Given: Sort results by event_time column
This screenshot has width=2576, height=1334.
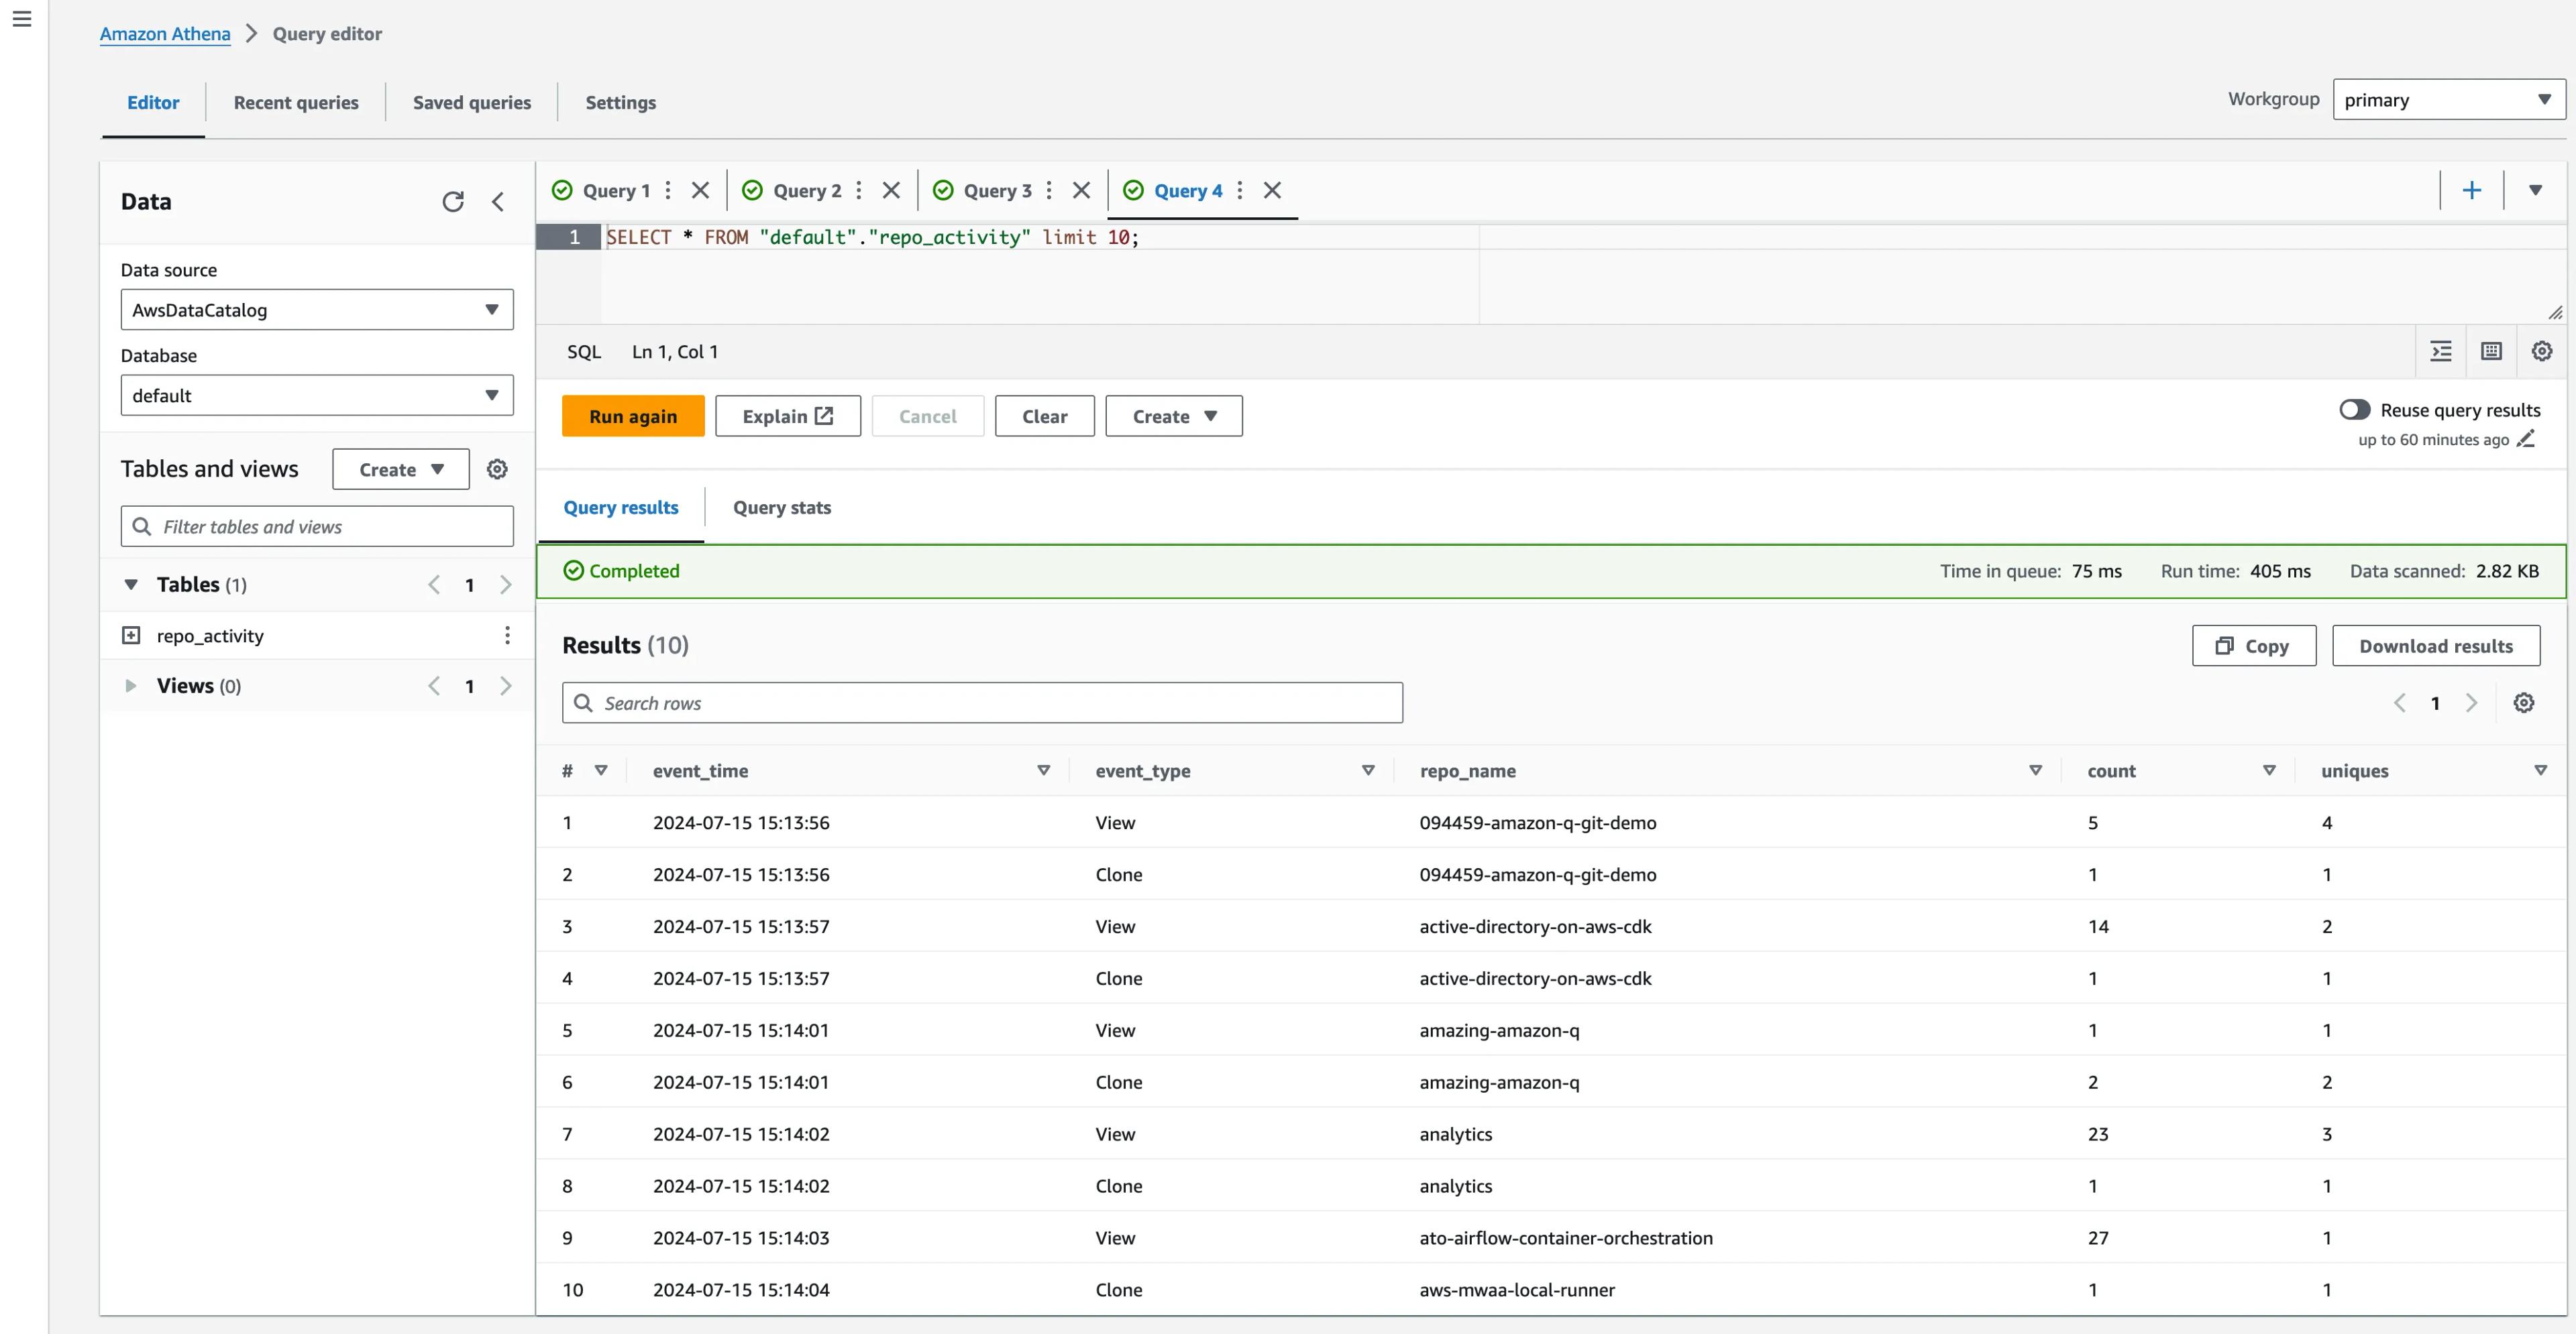Looking at the screenshot, I should click(x=1044, y=770).
